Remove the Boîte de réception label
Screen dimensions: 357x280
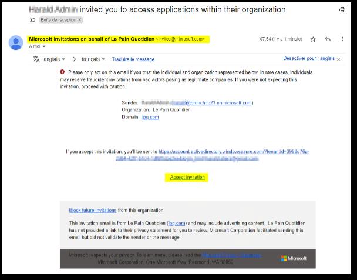point(80,20)
